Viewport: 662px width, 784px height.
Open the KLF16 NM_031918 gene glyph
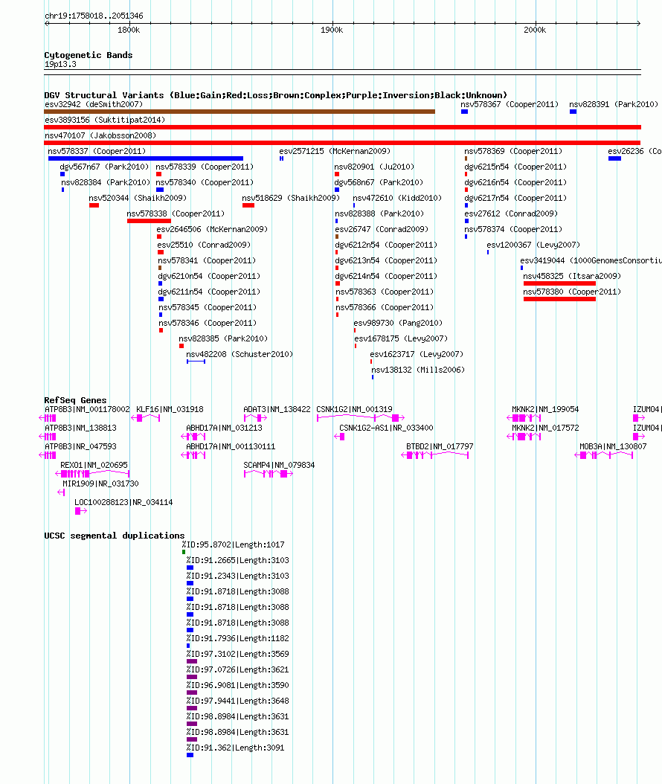point(146,418)
